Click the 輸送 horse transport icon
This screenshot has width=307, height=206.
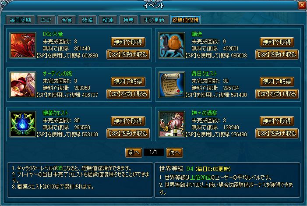(172, 45)
